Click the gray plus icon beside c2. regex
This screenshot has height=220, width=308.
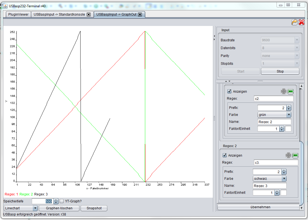point(283,91)
